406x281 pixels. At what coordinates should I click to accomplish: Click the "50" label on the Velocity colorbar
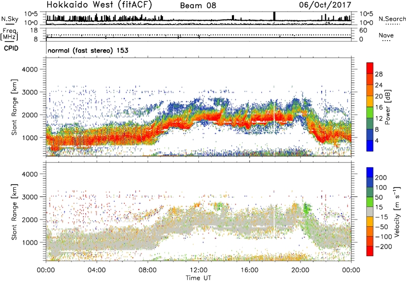pos(379,197)
